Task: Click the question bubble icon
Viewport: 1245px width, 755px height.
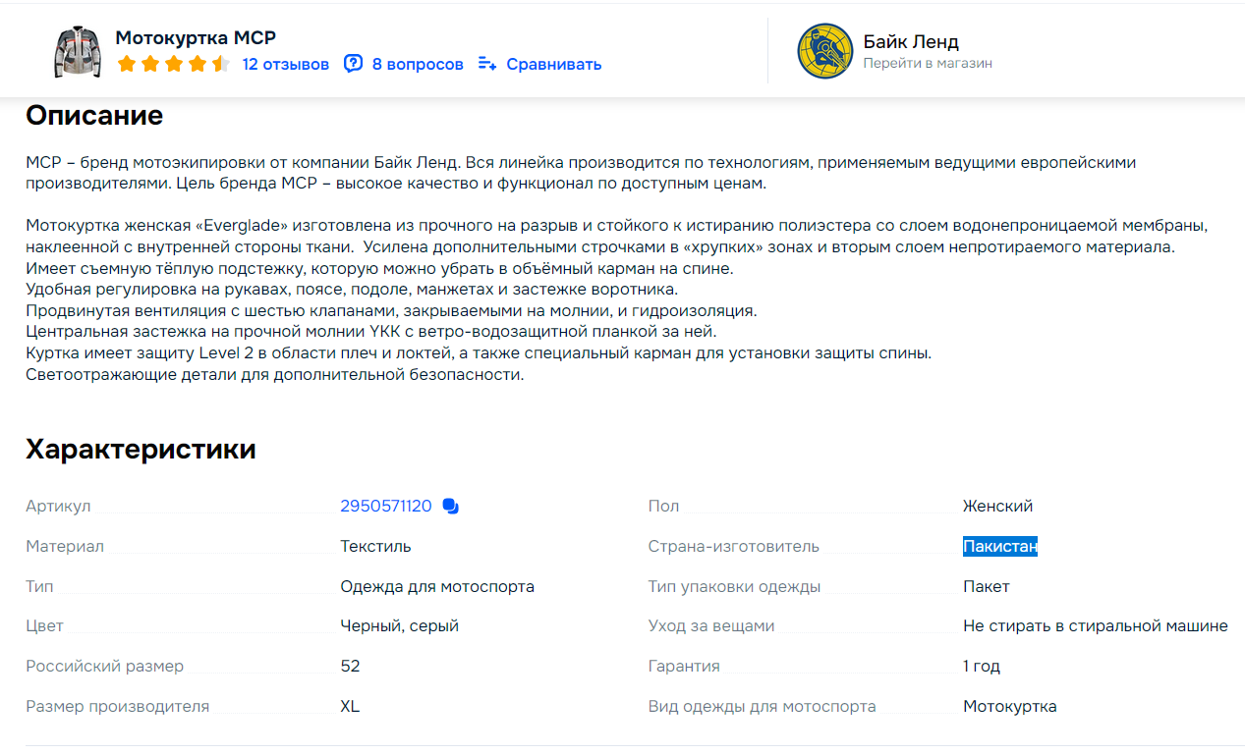Action: click(354, 64)
